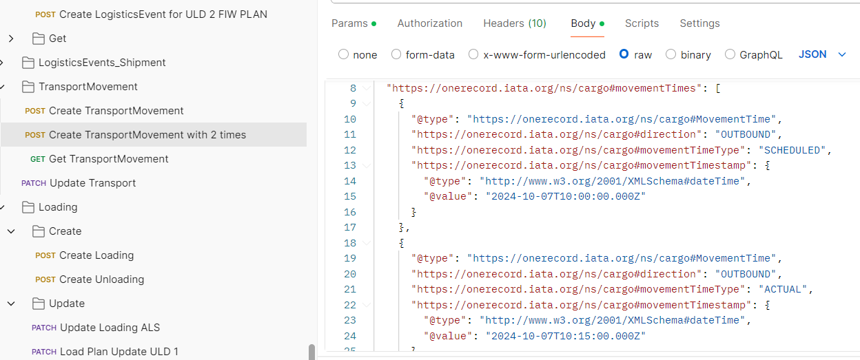Click the Loading folder icon
Viewport: 860px width, 360px height.
coord(28,207)
